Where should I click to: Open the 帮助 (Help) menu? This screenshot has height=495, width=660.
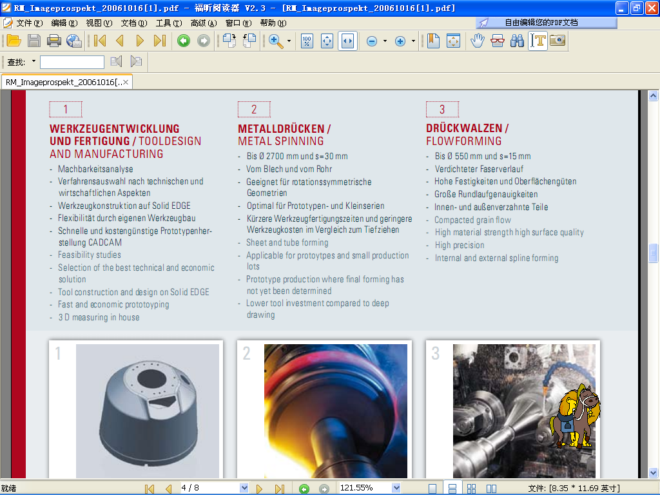pos(273,23)
